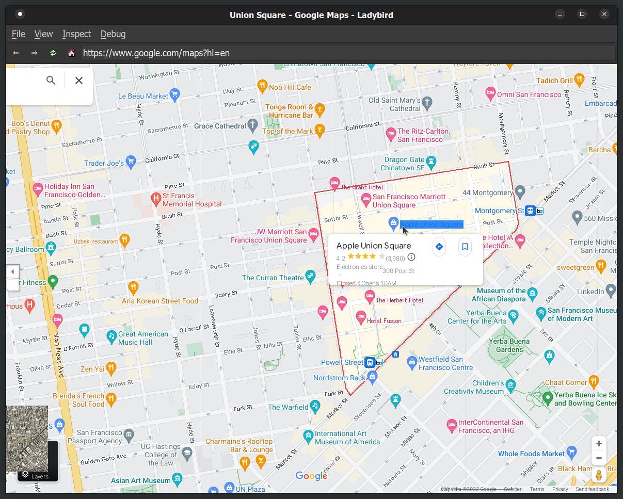Clear search with the X button
Viewport: 623px width, 499px height.
coord(79,80)
